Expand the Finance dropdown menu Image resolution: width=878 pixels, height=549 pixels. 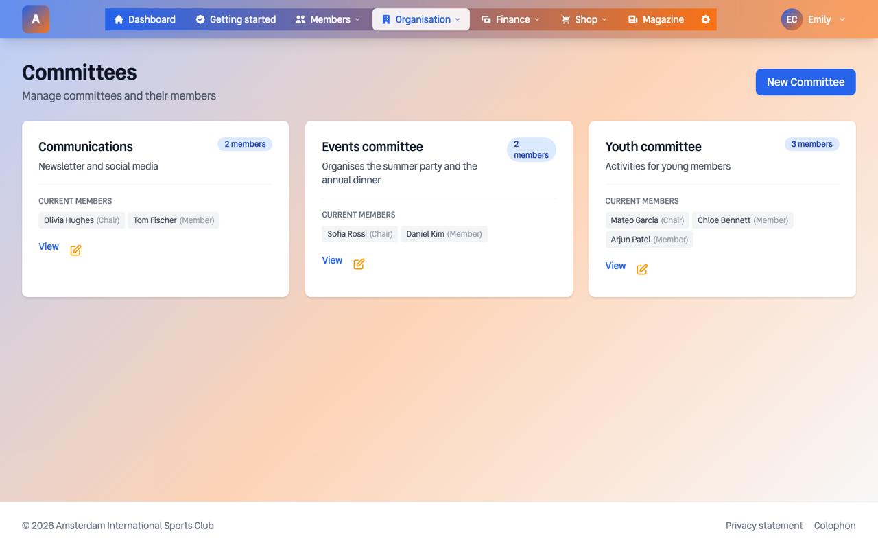pos(510,19)
